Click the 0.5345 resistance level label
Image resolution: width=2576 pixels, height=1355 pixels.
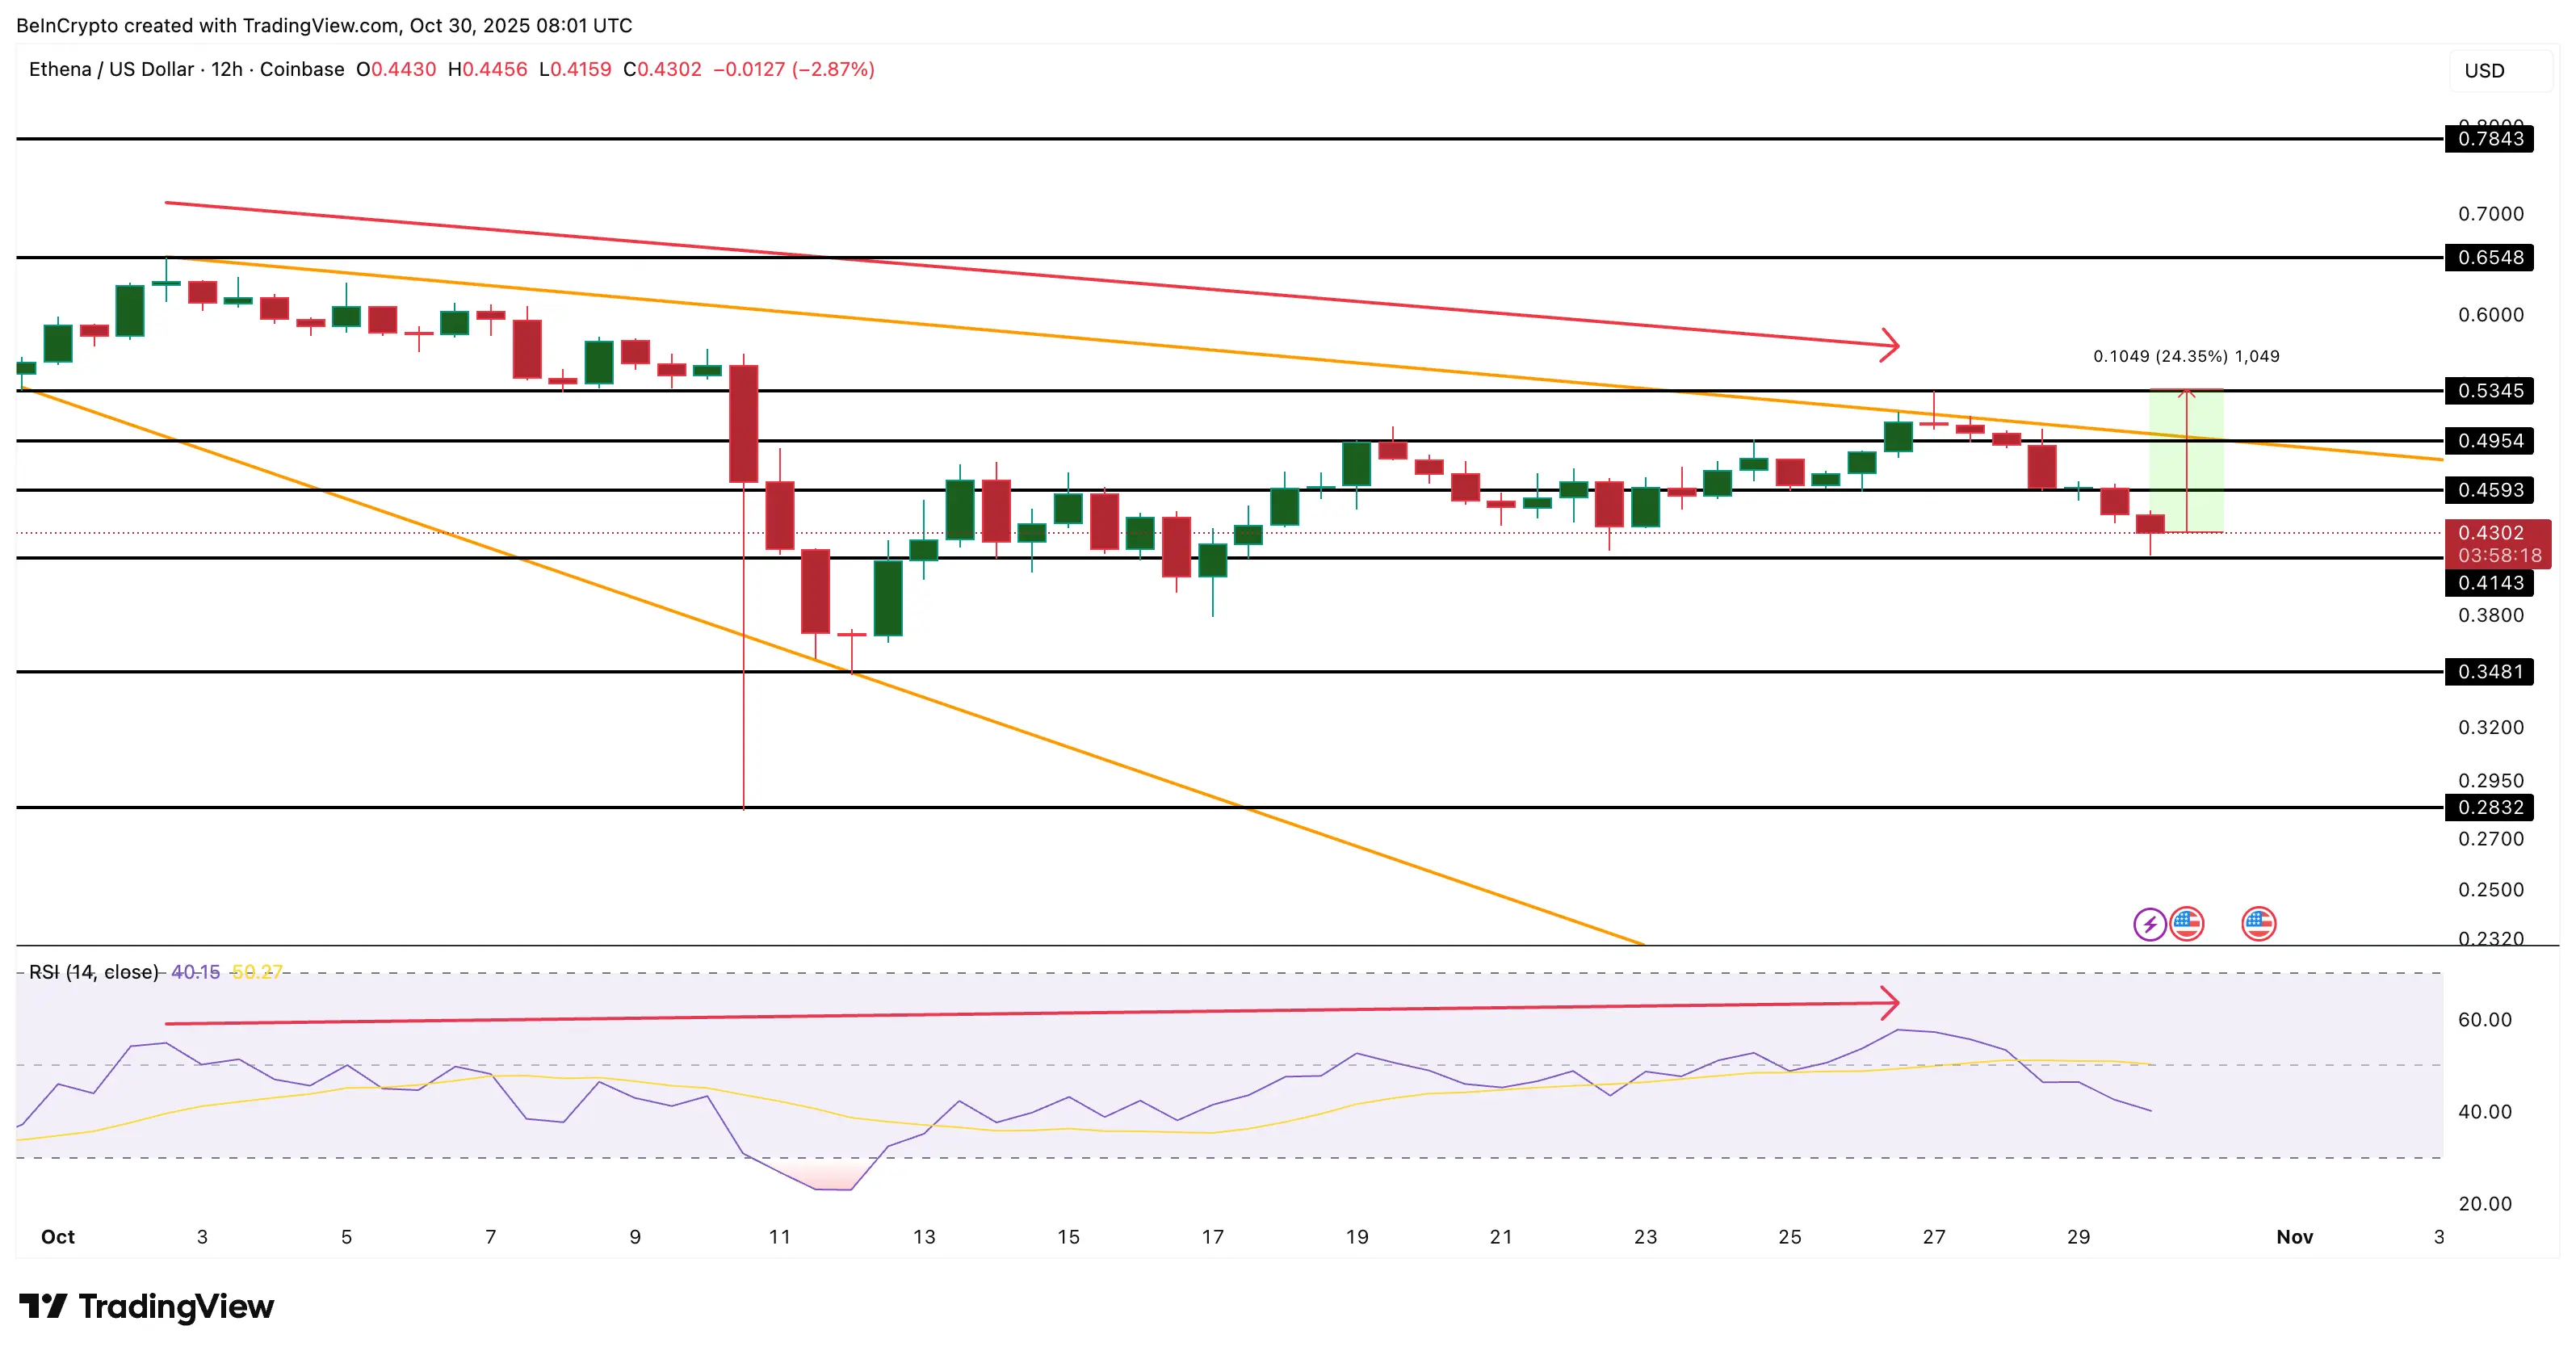coord(2490,391)
